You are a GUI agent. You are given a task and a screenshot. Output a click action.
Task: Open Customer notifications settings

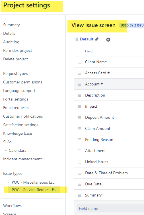click(23, 116)
